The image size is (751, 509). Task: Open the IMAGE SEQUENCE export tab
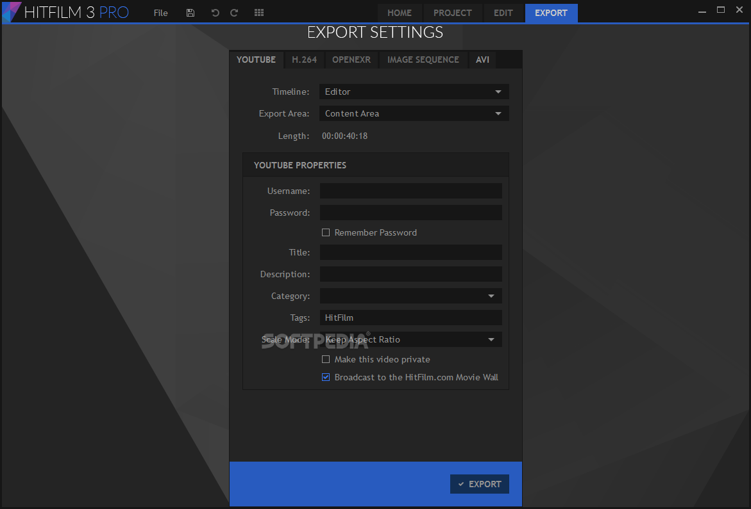(423, 60)
